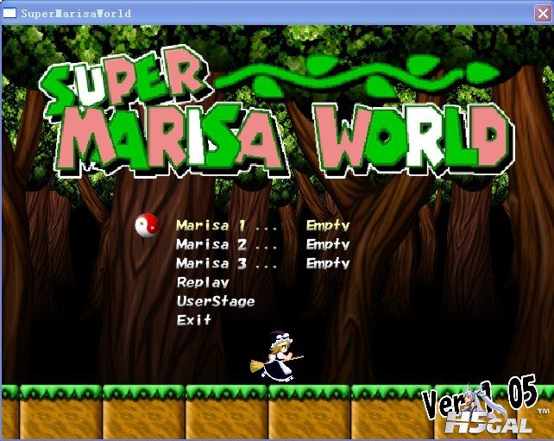Screen dimensions: 554x441
Task: Close the SuperMarisaWorld window
Action: 543,14
